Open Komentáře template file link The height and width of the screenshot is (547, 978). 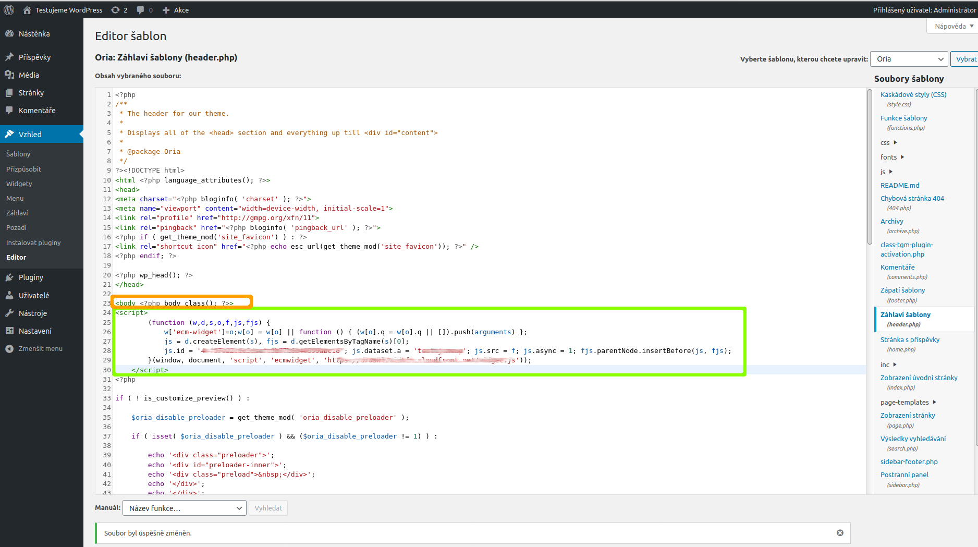click(897, 267)
